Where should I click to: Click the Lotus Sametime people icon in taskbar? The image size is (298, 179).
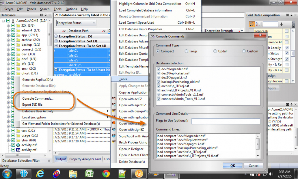pos(24,174)
